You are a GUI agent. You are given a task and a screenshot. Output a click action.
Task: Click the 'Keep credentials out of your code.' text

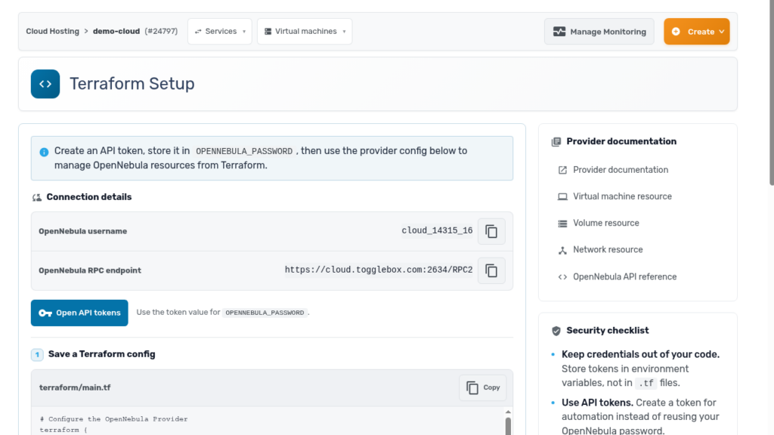641,354
